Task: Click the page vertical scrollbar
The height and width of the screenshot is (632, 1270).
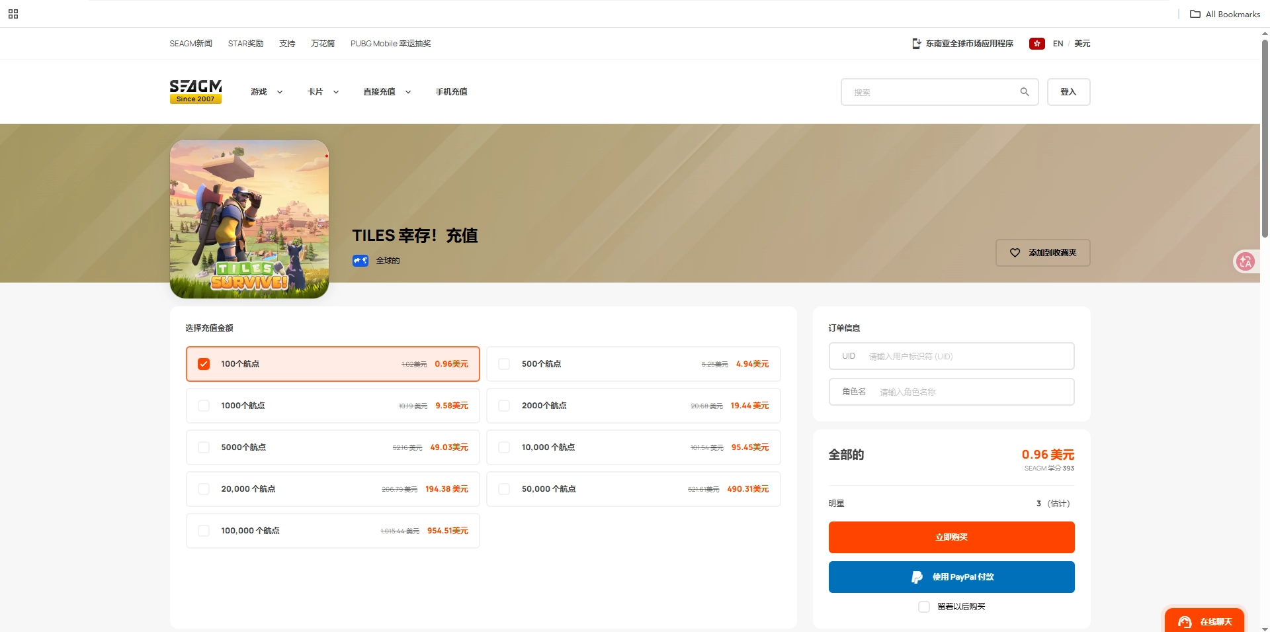Action: pyautogui.click(x=1265, y=138)
